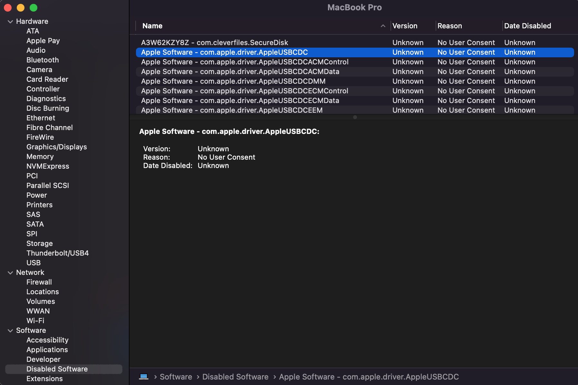
Task: Select Disc Burning in the sidebar
Action: 48,108
